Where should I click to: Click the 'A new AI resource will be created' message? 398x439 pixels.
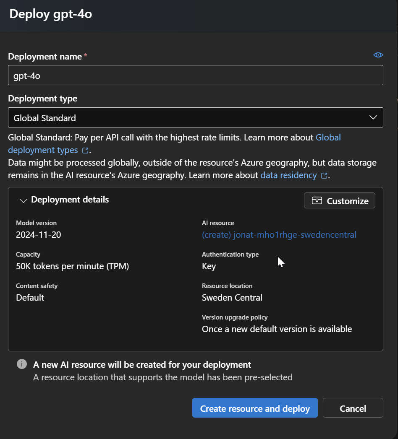coord(142,364)
